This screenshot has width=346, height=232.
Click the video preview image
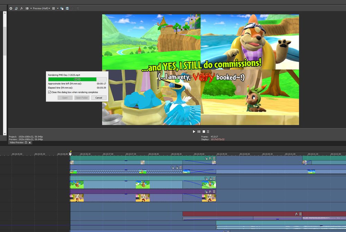point(200,70)
